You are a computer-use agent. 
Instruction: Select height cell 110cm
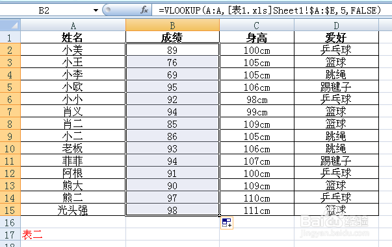(x=257, y=197)
